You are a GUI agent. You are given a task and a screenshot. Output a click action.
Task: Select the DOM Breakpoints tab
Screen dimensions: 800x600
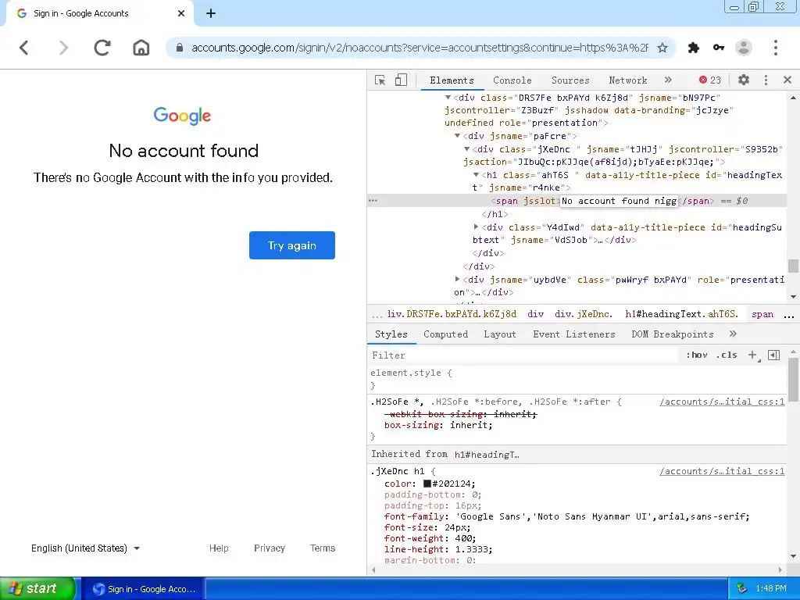tap(673, 334)
